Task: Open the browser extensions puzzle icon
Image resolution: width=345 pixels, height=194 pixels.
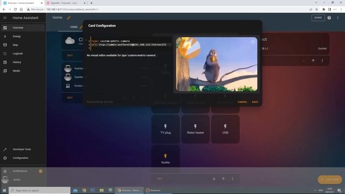Action: tap(323, 10)
